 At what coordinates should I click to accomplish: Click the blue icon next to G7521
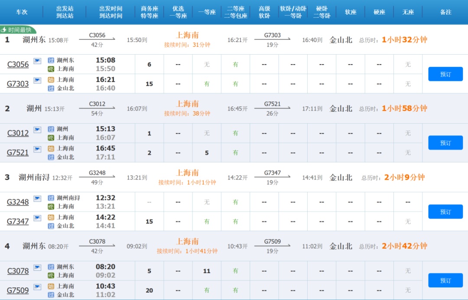click(x=37, y=149)
